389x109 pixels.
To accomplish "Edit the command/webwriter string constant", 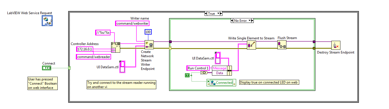I will [132, 23].
